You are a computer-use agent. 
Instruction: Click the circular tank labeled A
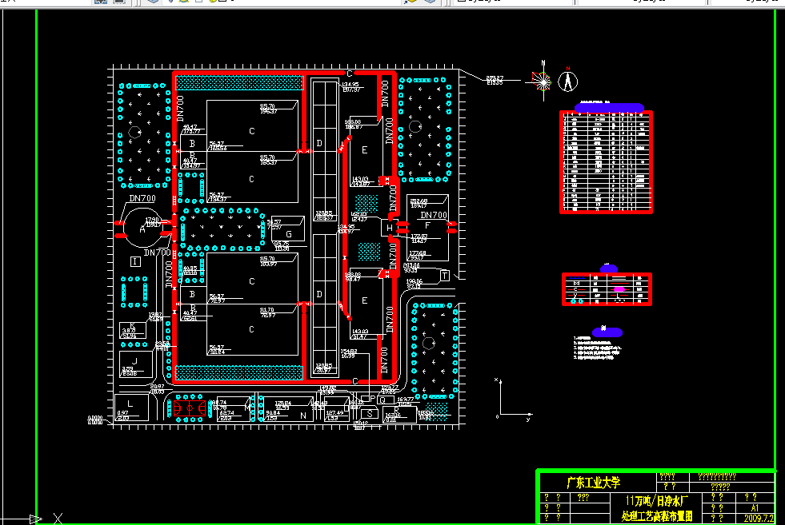click(142, 229)
